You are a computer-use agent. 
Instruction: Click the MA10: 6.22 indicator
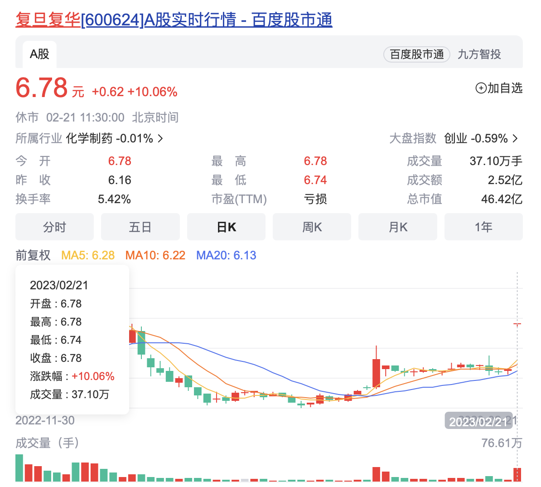(x=155, y=255)
